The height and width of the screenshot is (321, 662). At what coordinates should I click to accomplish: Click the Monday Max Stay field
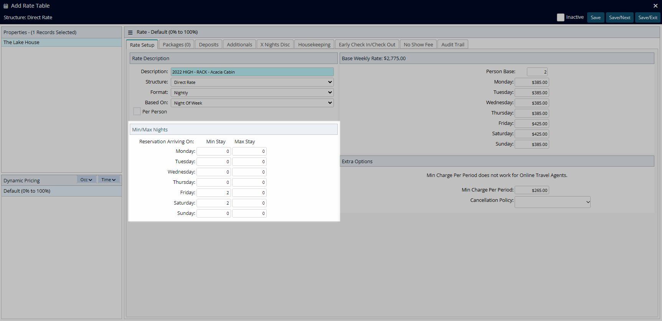249,151
